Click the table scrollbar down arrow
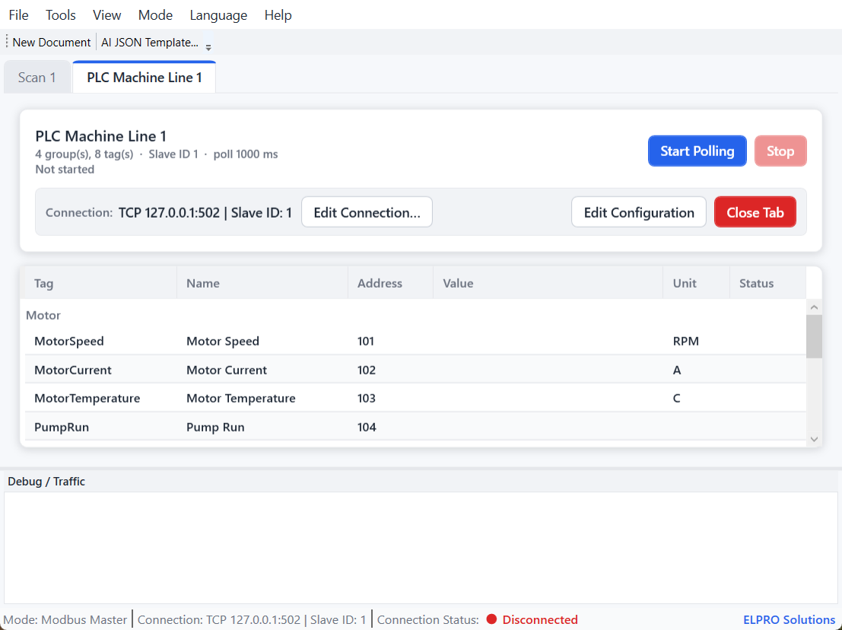Viewport: 842px width, 630px height. coord(814,439)
